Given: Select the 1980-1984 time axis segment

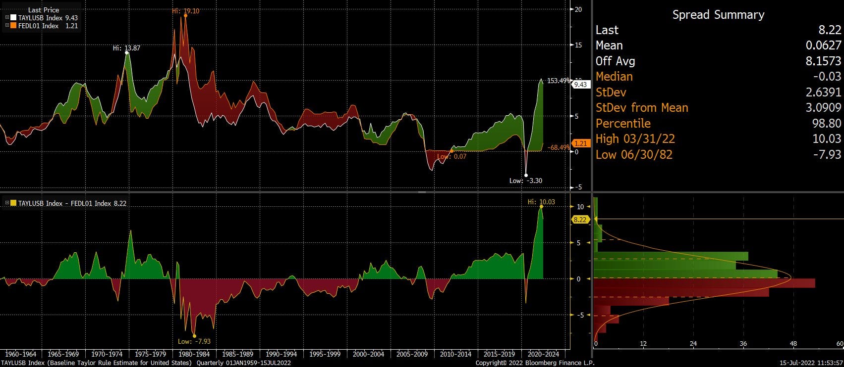Looking at the screenshot, I should point(195,354).
